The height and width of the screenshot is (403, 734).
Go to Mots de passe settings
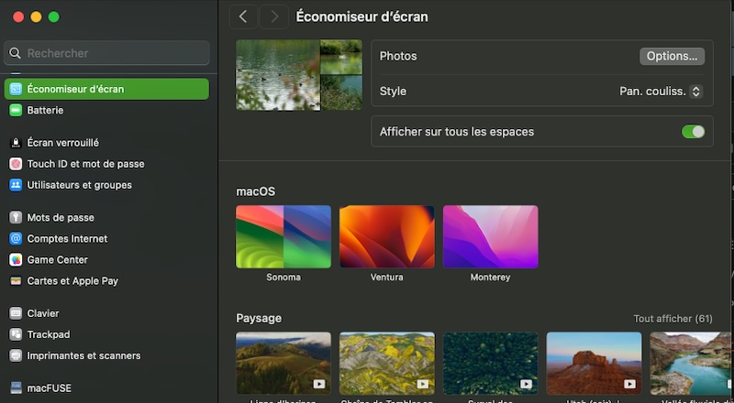[61, 218]
